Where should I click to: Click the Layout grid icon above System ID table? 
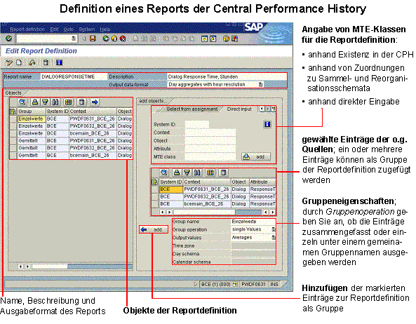pos(210,173)
